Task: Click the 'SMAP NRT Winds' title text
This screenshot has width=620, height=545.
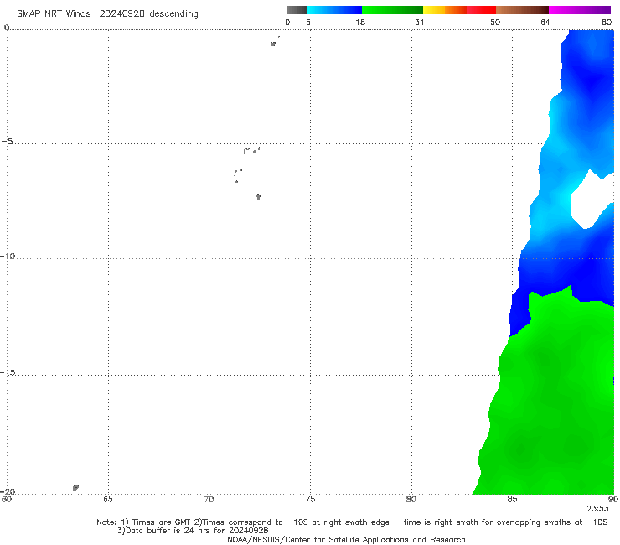Action: pyautogui.click(x=54, y=13)
